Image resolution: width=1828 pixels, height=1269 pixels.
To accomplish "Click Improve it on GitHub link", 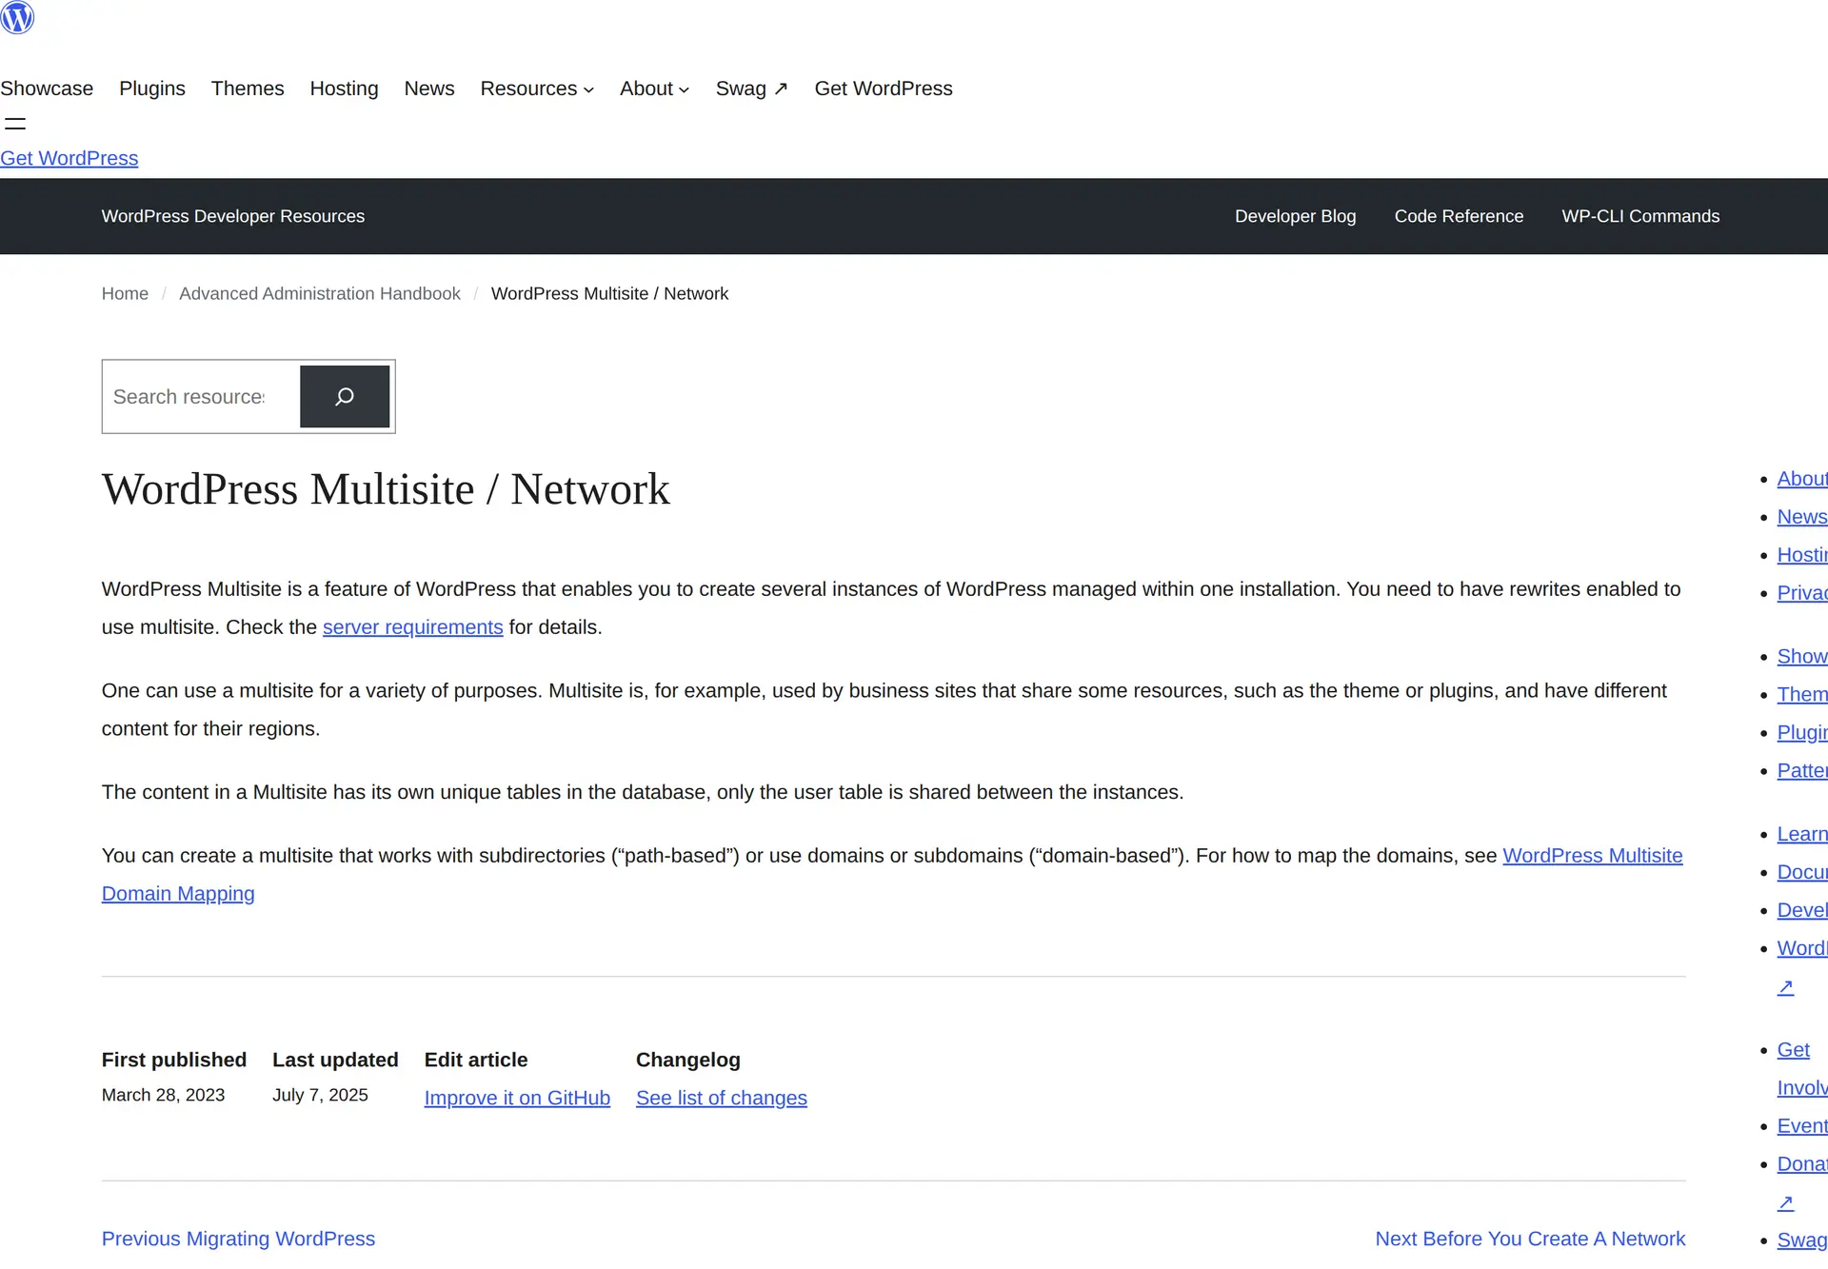I will click(517, 1098).
